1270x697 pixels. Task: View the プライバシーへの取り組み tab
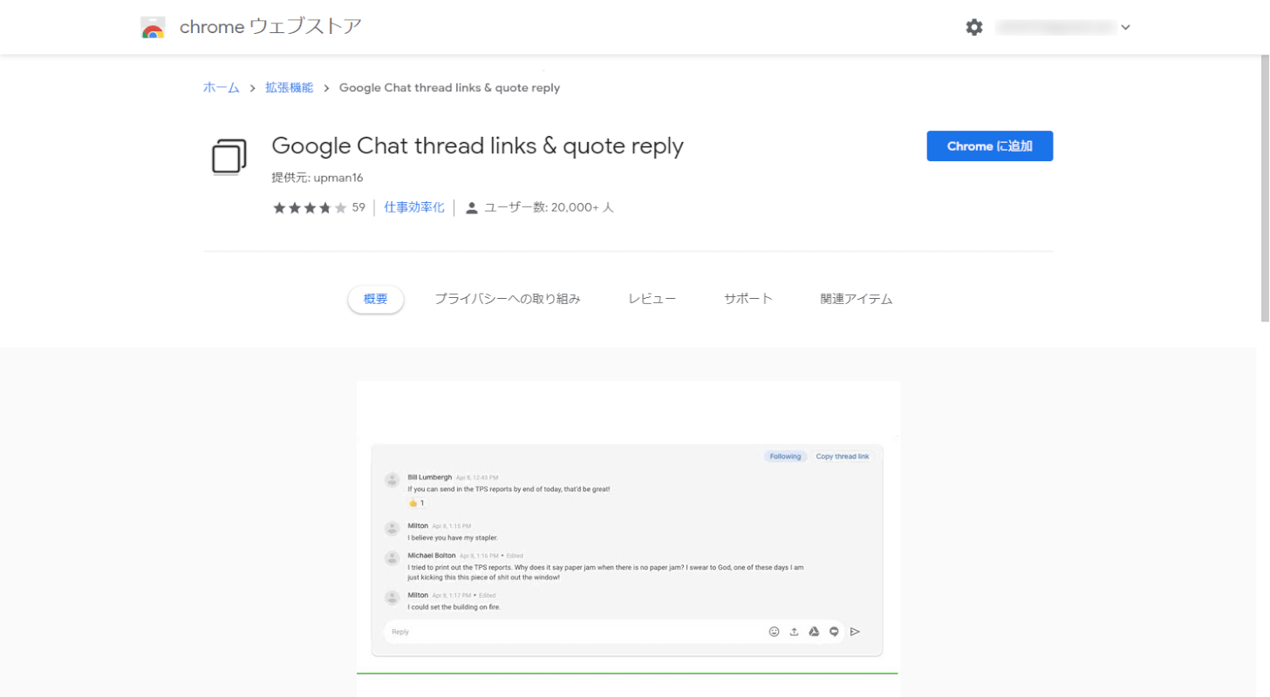[507, 298]
